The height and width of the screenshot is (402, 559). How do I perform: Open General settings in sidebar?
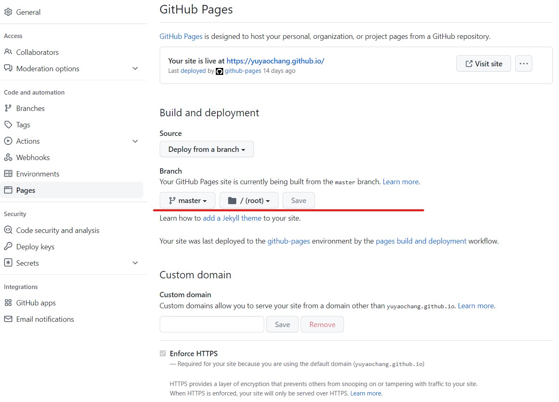[72, 12]
